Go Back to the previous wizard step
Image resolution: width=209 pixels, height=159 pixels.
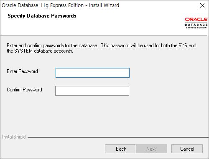[x=120, y=149]
